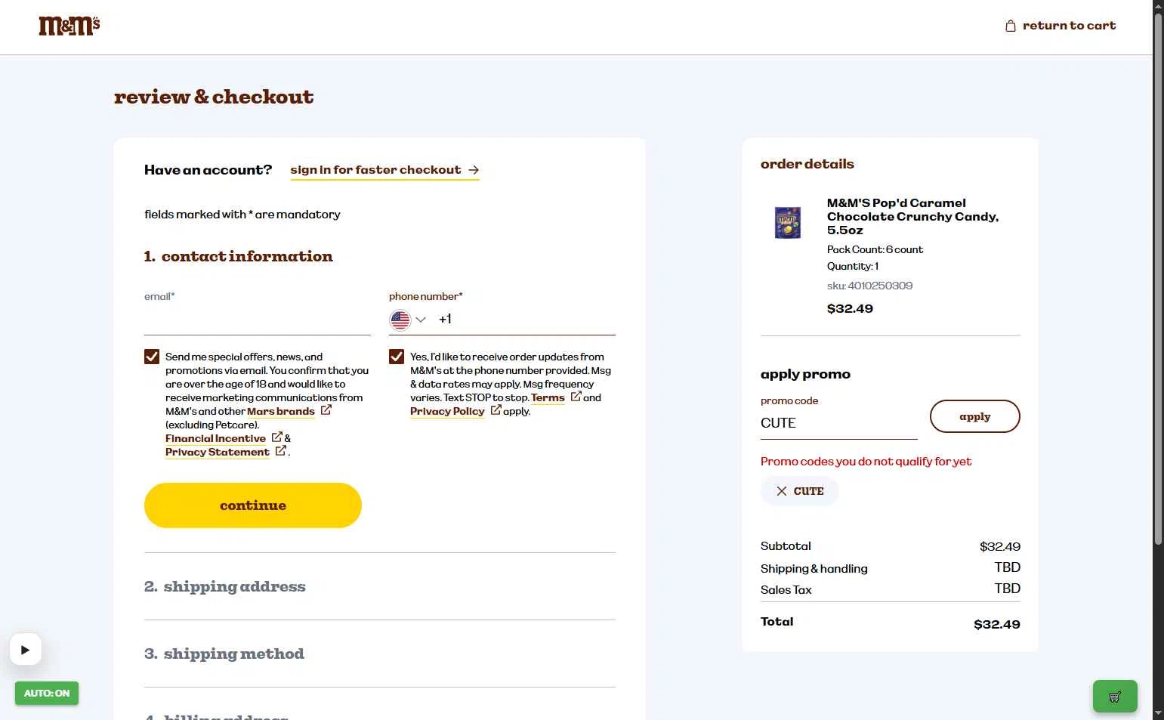Open the Mars brands link
Image resolution: width=1164 pixels, height=720 pixels.
click(x=281, y=411)
